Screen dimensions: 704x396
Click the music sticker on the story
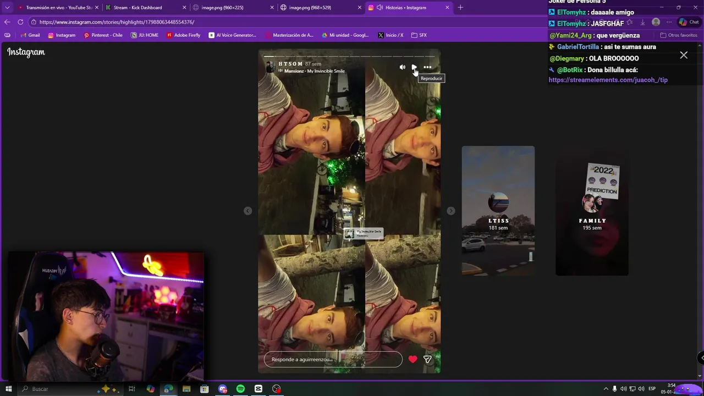point(364,233)
